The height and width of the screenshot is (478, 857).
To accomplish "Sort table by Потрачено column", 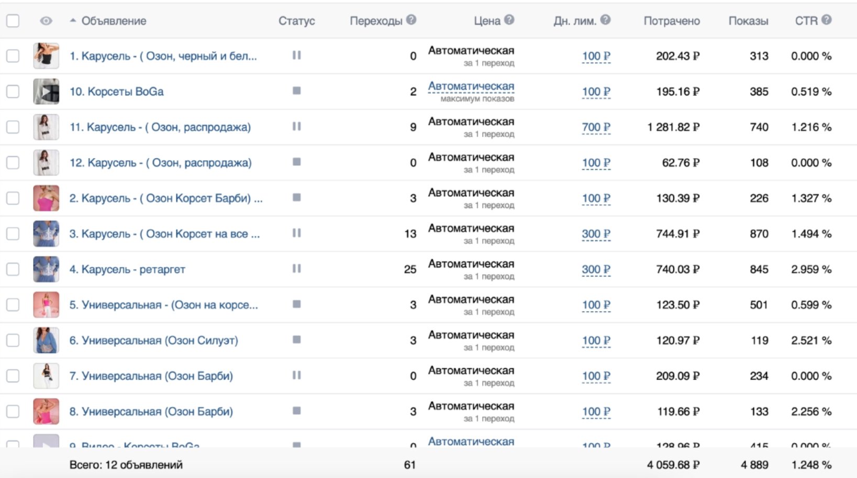I will coord(671,21).
